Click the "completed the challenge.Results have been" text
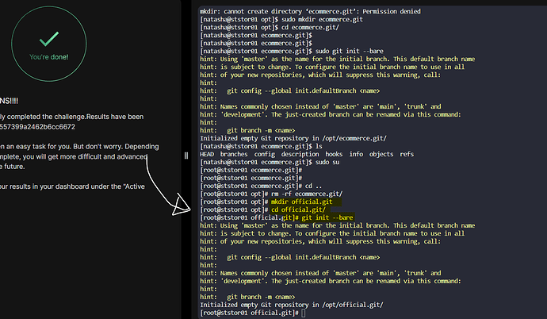 point(75,117)
